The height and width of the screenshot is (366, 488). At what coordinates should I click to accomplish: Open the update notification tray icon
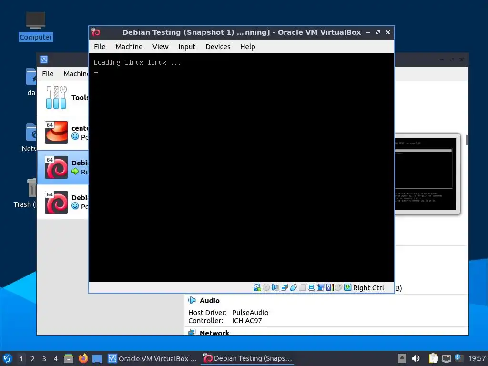(458, 357)
